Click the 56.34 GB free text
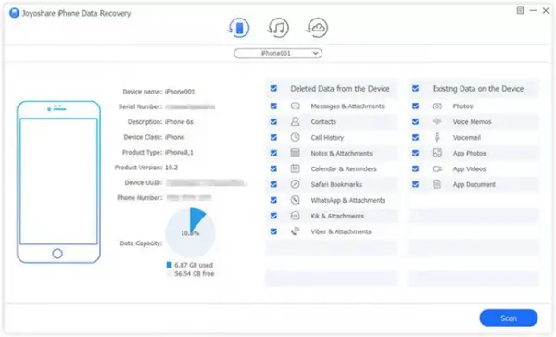 [x=195, y=273]
